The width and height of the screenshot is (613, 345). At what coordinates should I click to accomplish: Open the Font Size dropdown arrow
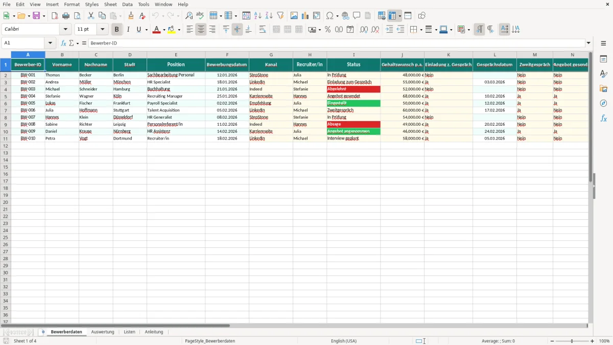102,30
